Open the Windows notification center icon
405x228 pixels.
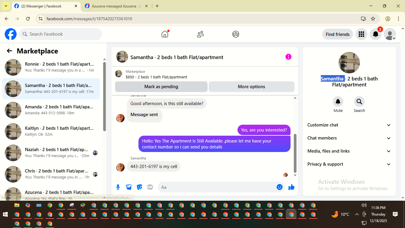click(x=395, y=214)
